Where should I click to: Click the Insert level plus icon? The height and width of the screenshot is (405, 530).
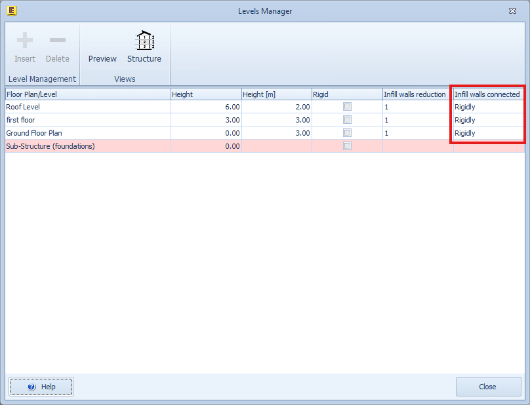pyautogui.click(x=25, y=41)
